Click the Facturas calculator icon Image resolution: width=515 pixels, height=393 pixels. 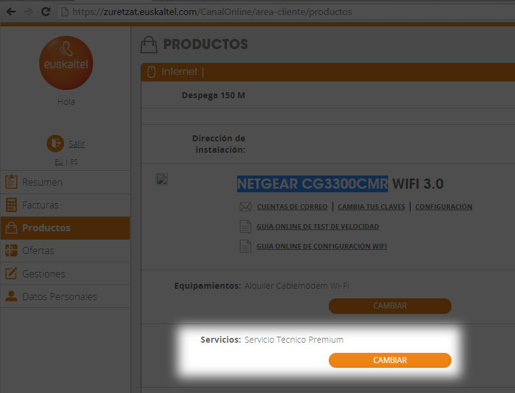pyautogui.click(x=11, y=205)
